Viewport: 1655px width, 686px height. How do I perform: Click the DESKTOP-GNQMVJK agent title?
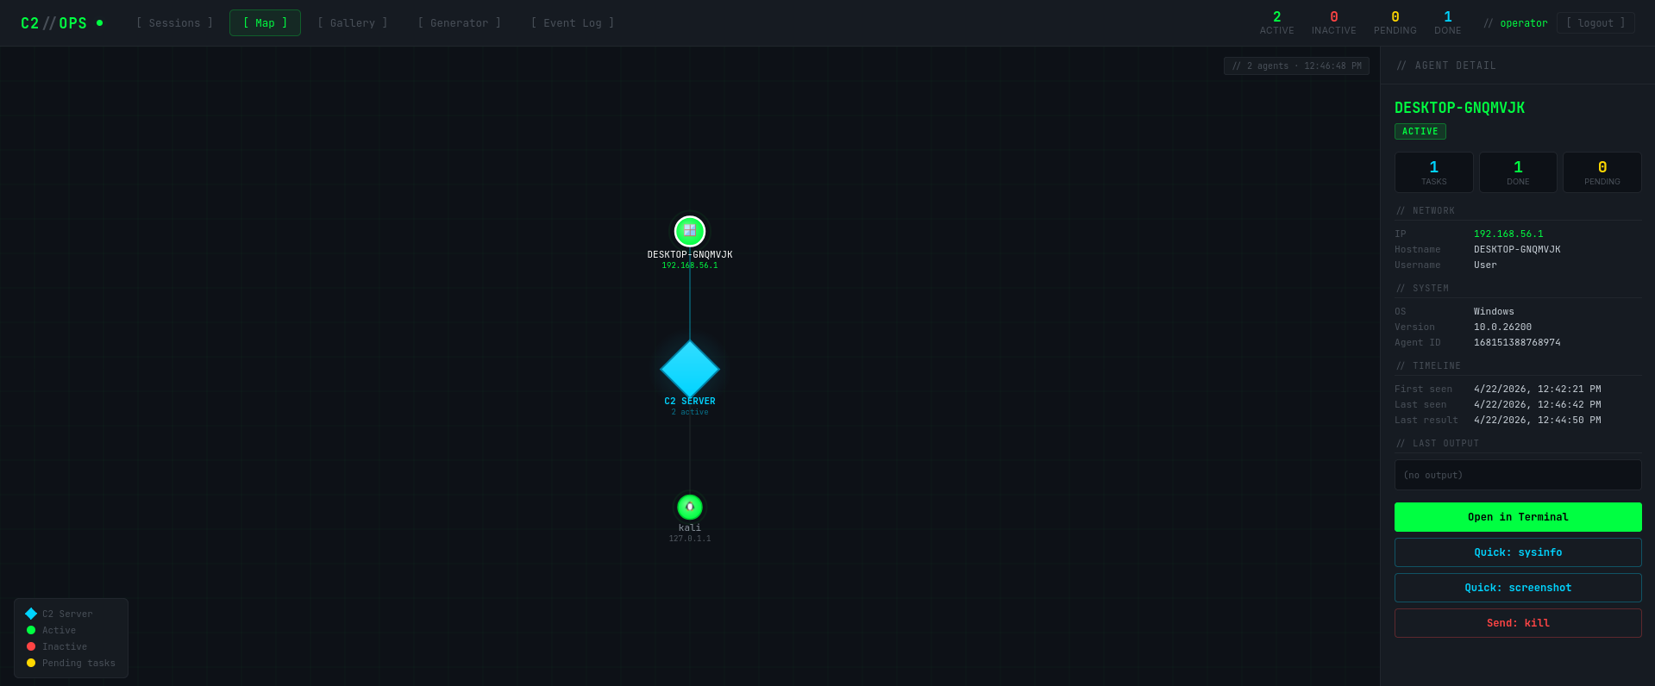coord(1459,108)
